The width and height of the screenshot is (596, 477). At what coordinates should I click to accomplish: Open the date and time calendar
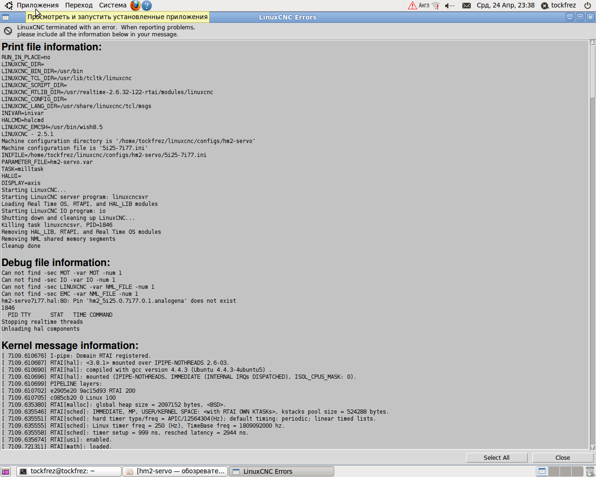click(506, 6)
